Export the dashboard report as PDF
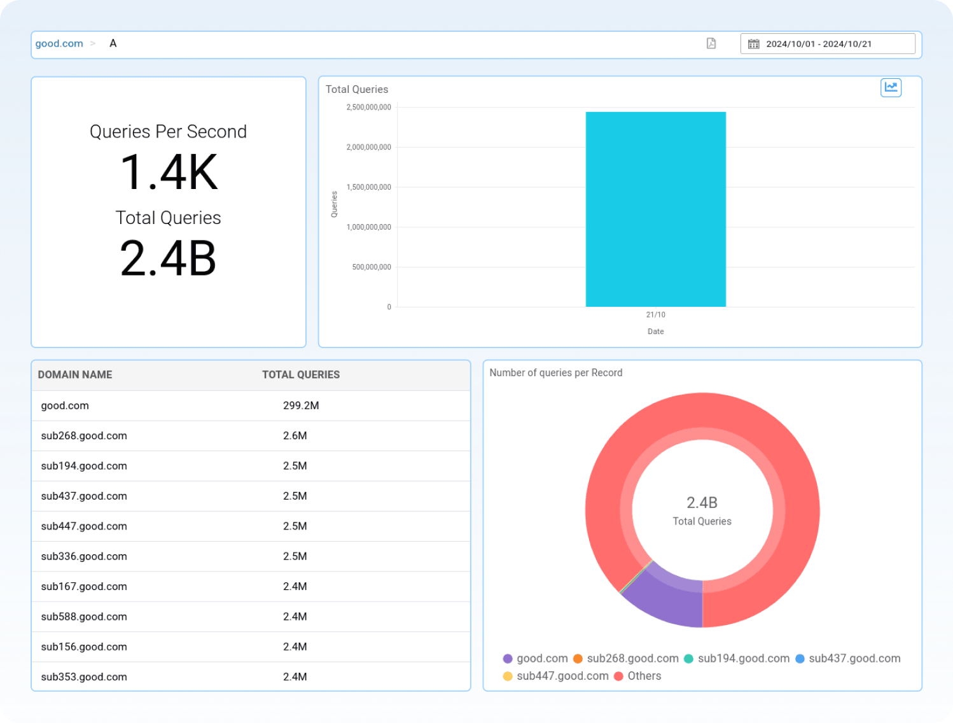Viewport: 953px width, 723px height. point(711,43)
